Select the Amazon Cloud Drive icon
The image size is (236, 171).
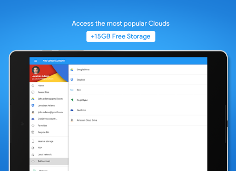72,120
